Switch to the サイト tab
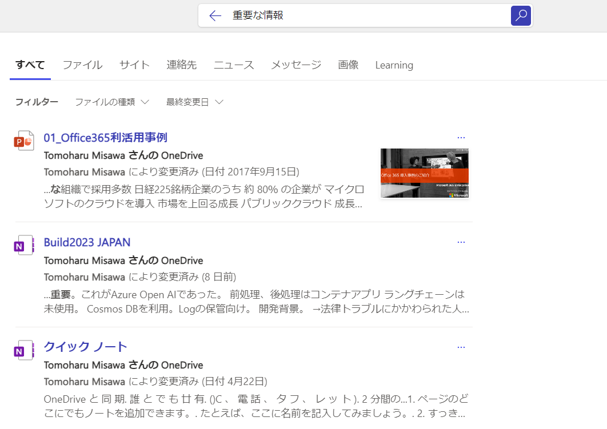The image size is (607, 429). click(134, 65)
